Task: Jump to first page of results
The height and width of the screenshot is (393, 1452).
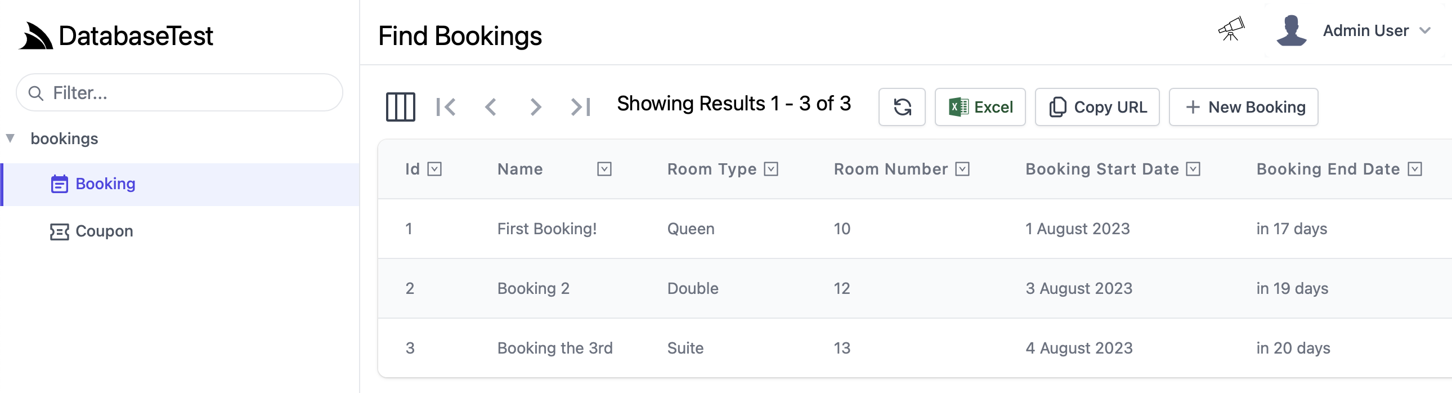Action: tap(445, 107)
